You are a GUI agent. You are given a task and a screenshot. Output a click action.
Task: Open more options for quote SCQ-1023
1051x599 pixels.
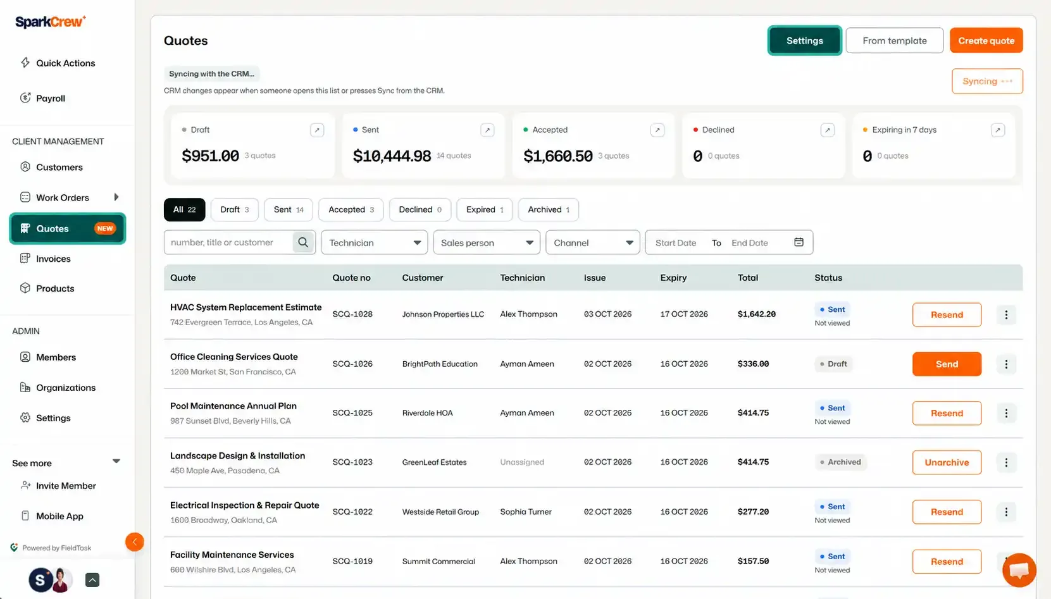pyautogui.click(x=1006, y=462)
